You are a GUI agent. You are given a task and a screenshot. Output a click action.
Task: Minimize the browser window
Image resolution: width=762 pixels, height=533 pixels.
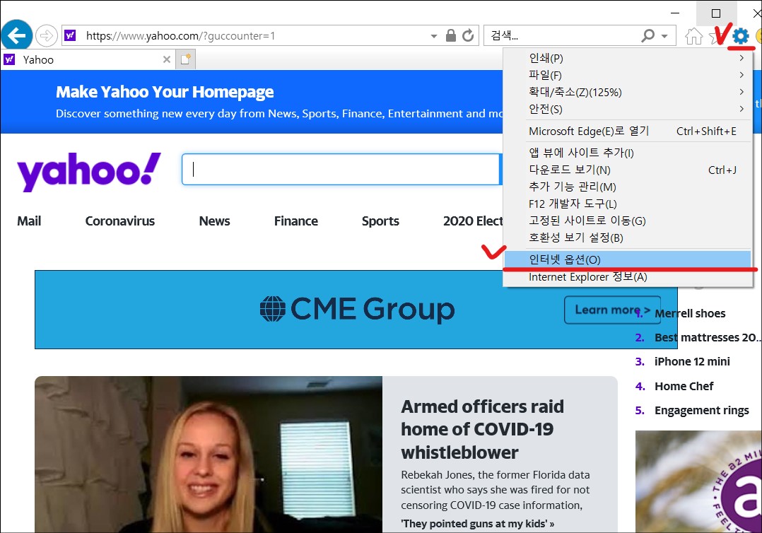point(675,13)
